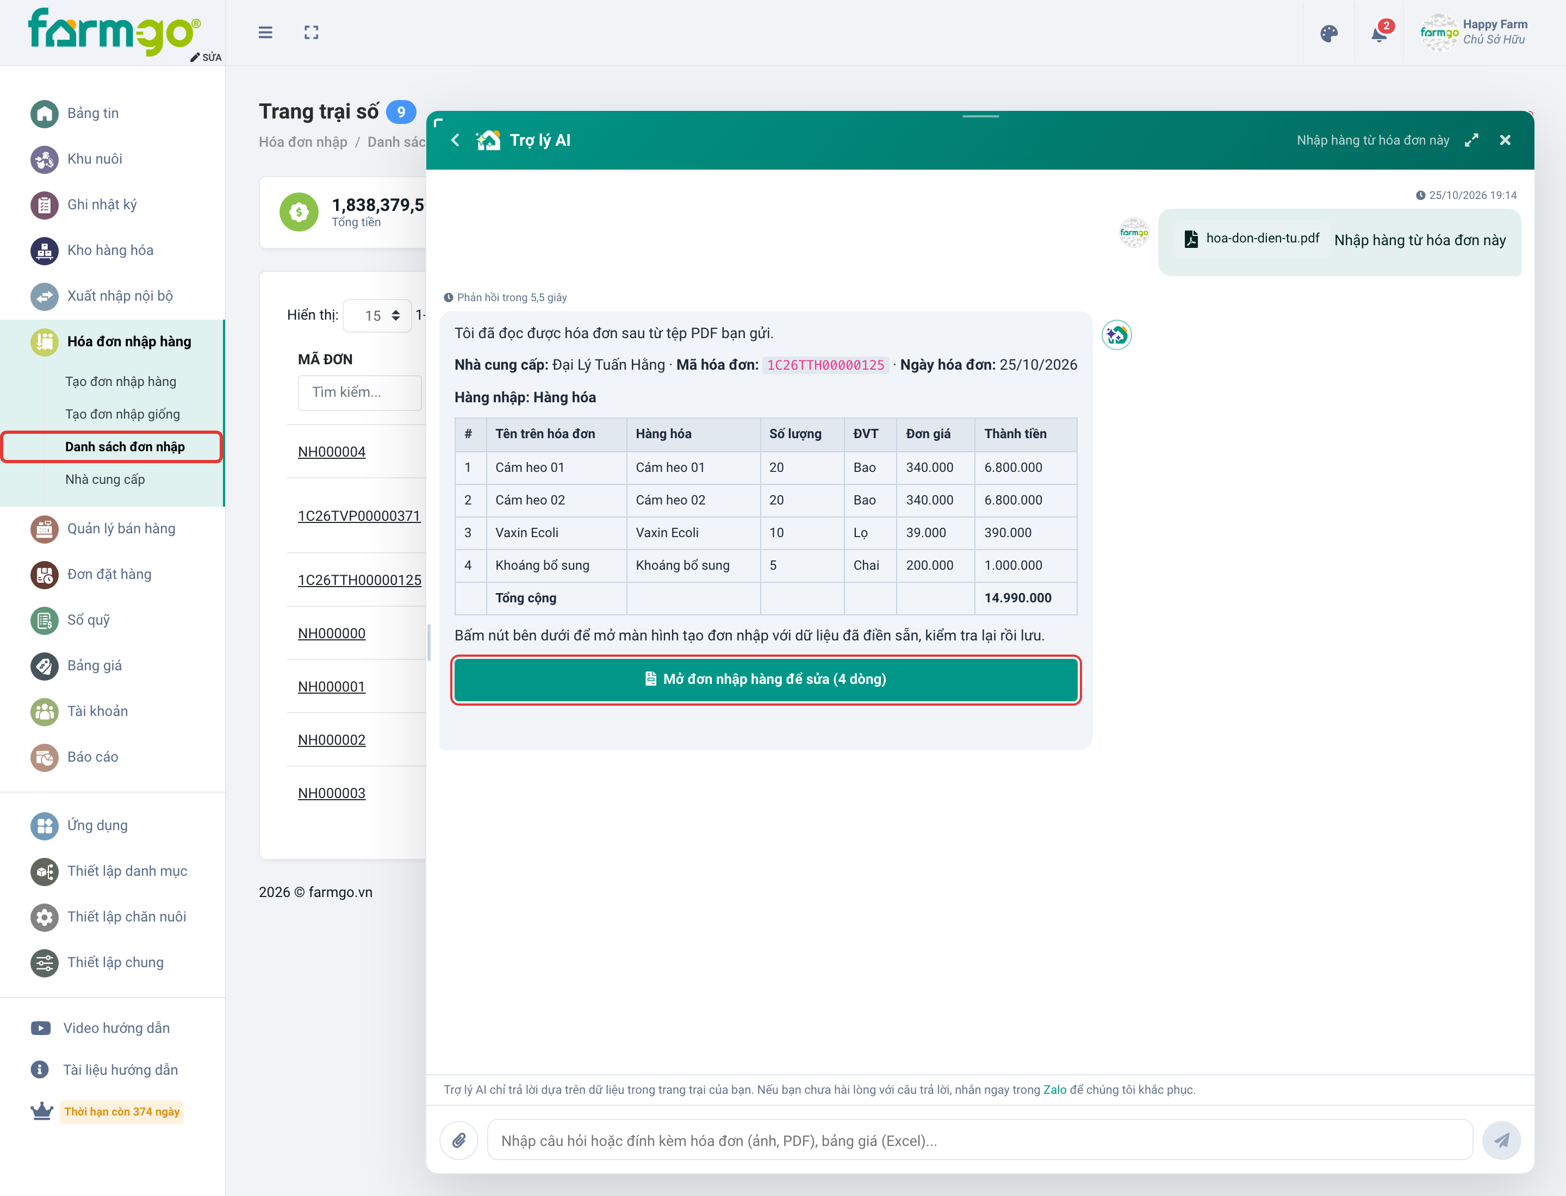This screenshot has height=1196, width=1566.
Task: Open Ghi nhật ký diary icon
Action: point(44,205)
